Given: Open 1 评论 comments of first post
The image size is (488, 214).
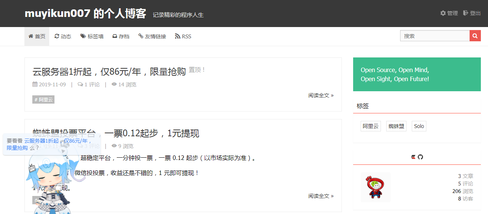Looking at the screenshot, I should (89, 84).
